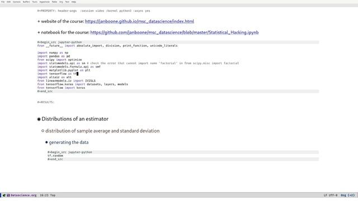
Task: Click the 'from linearmodels.iv import IV2SLS' line
Action: (67, 80)
